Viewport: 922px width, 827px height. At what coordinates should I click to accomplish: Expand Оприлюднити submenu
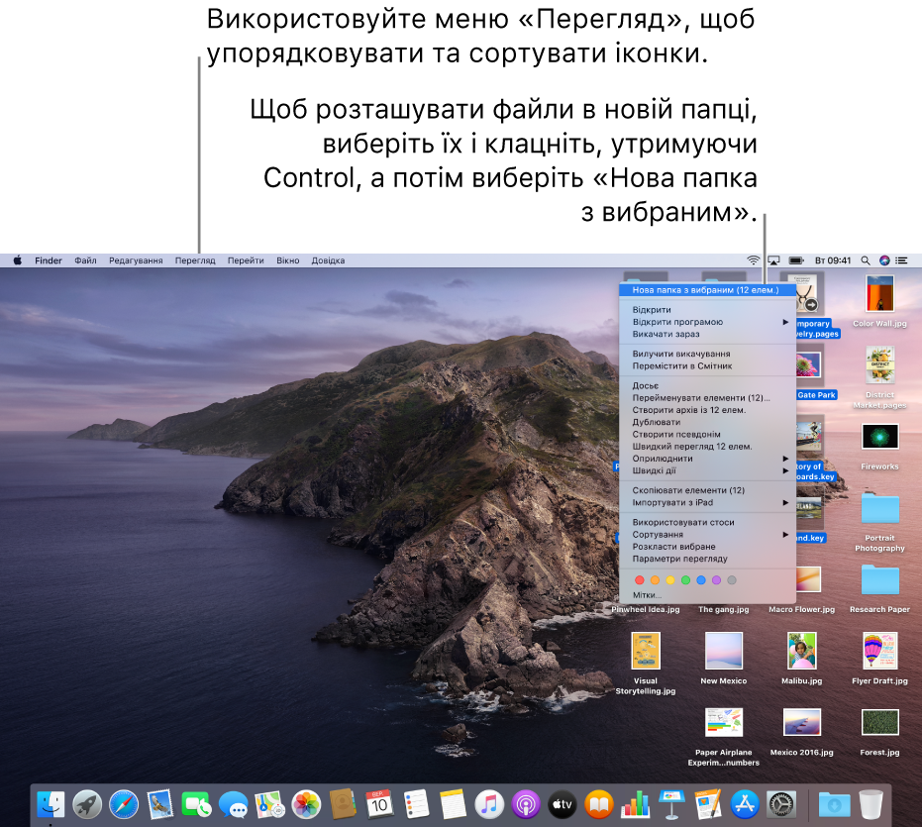[707, 459]
